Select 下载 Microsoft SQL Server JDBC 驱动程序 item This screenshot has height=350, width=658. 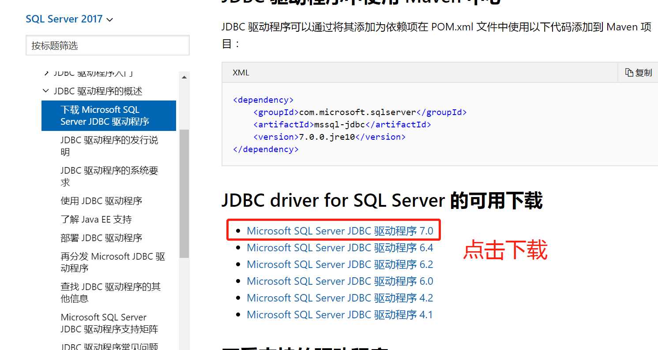pyautogui.click(x=109, y=115)
